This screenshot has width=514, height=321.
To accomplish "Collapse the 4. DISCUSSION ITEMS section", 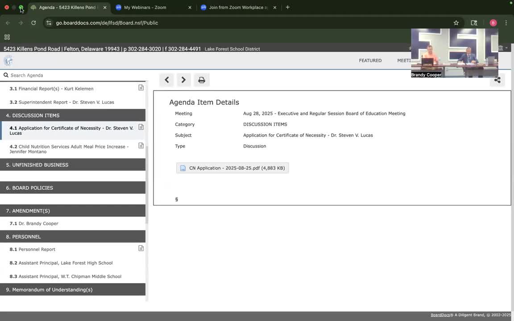I will click(73, 115).
